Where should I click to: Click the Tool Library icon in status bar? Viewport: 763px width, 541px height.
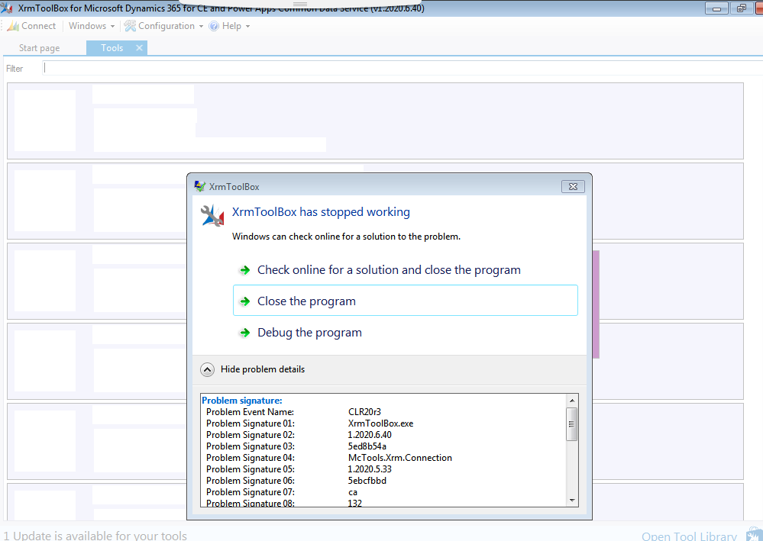click(x=754, y=533)
